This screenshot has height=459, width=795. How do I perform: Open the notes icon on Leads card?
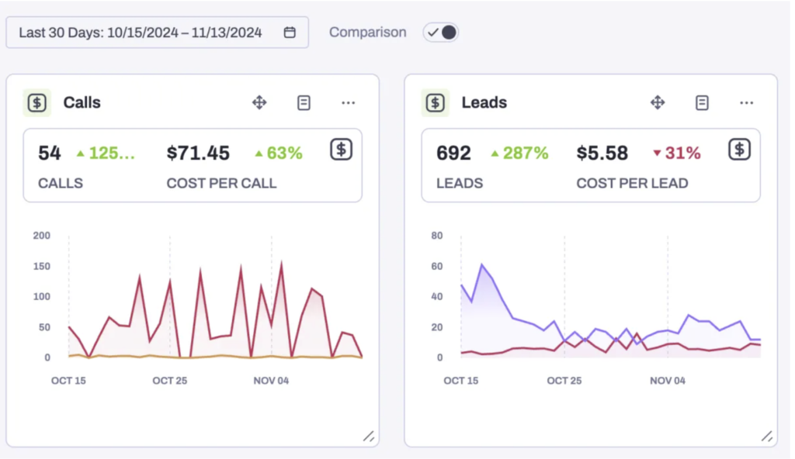[702, 103]
